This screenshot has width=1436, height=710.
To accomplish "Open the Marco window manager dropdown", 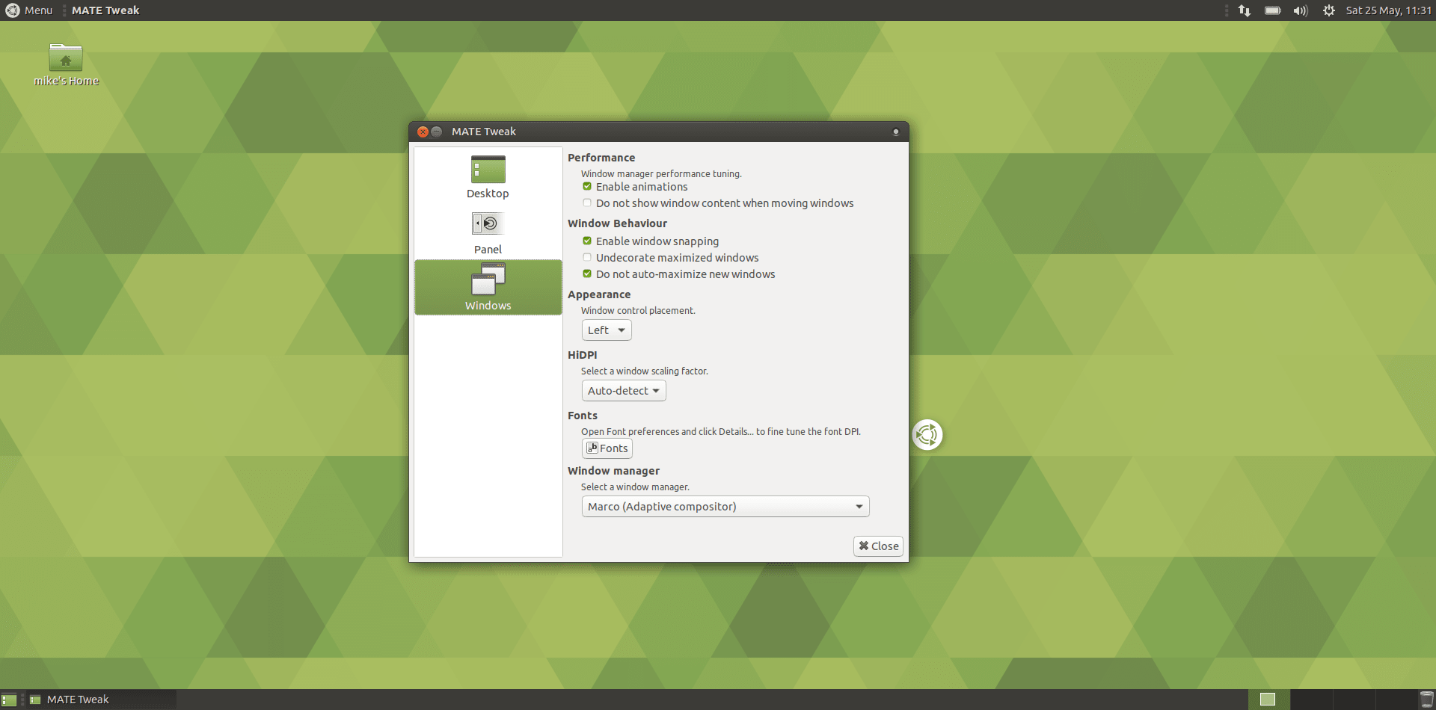I will click(x=725, y=507).
